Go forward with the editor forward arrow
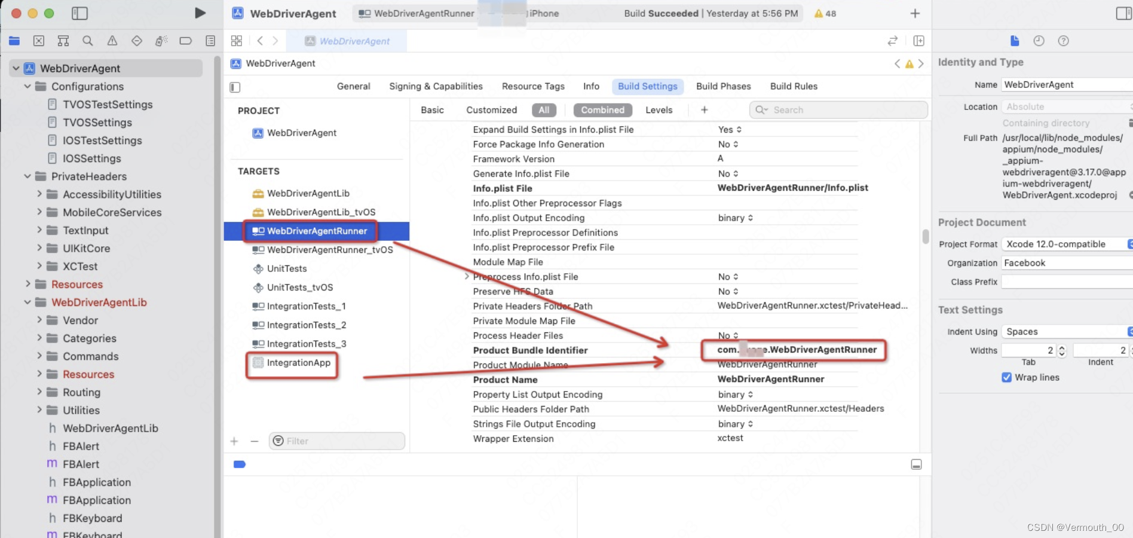Viewport: 1133px width, 538px height. coord(275,41)
